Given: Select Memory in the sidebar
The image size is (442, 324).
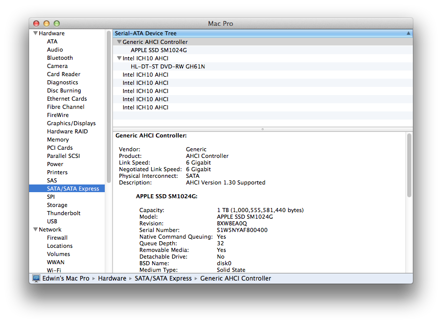Looking at the screenshot, I should [x=58, y=140].
